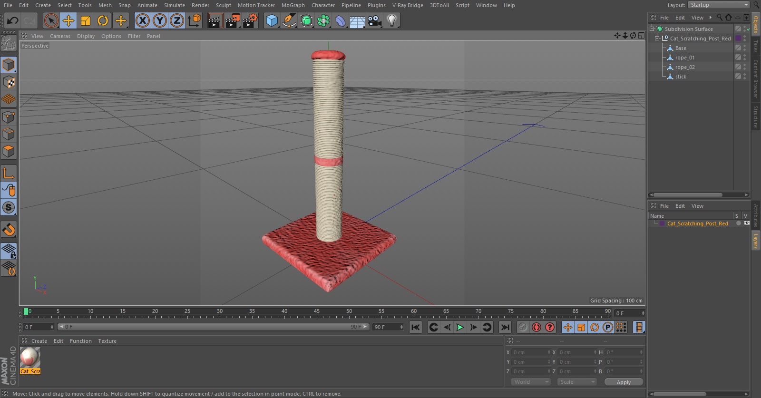Image resolution: width=761 pixels, height=398 pixels.
Task: Open the array modeling objects icon
Action: (323, 20)
